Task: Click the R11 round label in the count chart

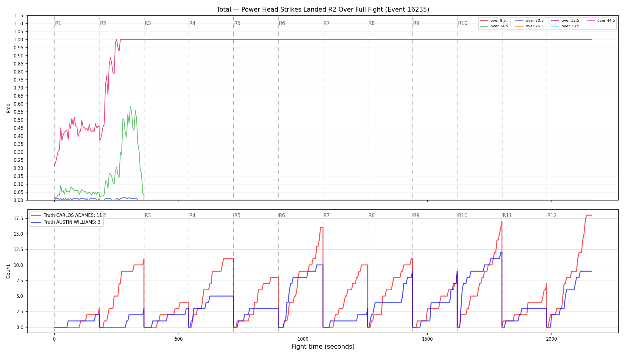Action: tap(507, 215)
